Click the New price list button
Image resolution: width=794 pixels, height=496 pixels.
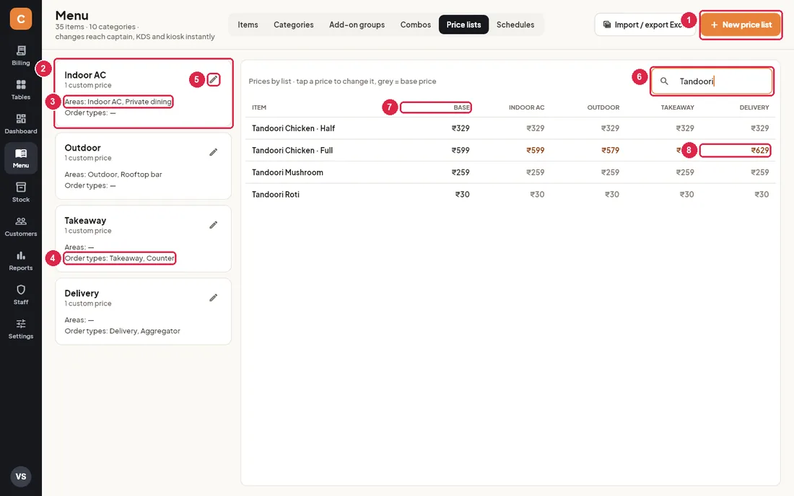click(741, 25)
